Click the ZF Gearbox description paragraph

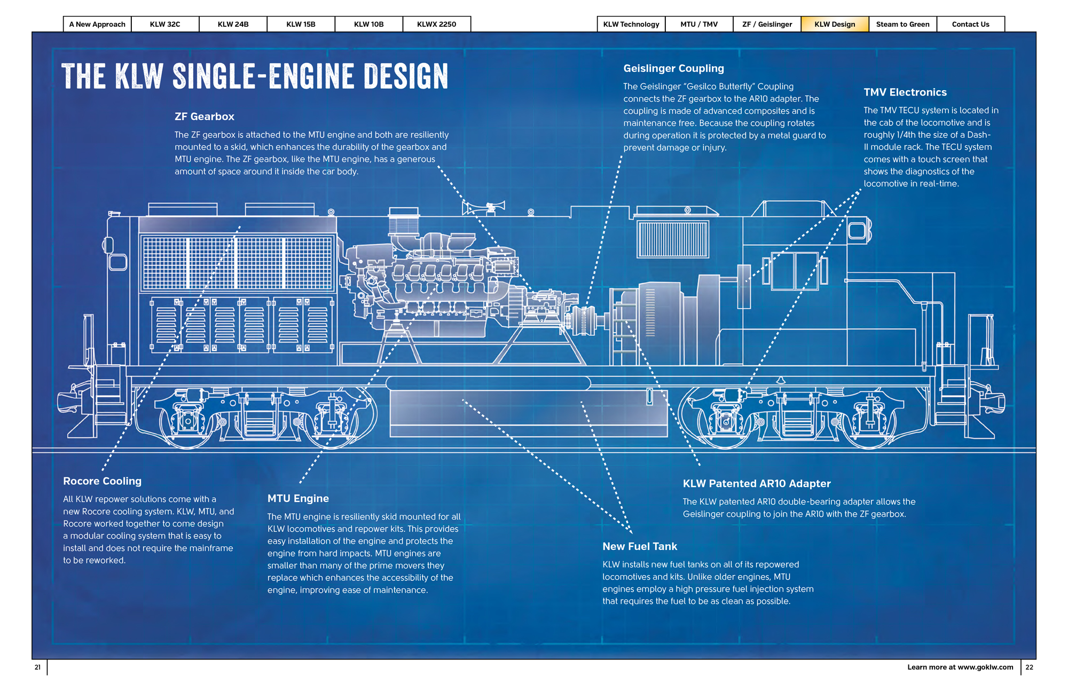pos(311,153)
